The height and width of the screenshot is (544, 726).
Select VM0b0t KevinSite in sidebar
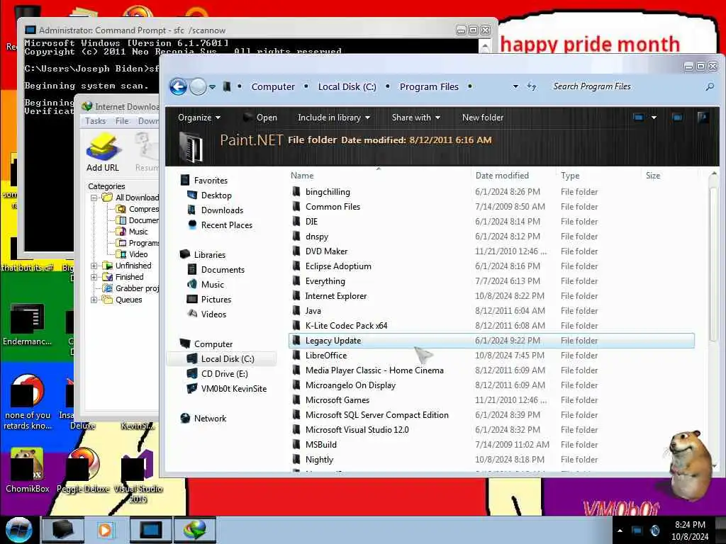click(233, 389)
